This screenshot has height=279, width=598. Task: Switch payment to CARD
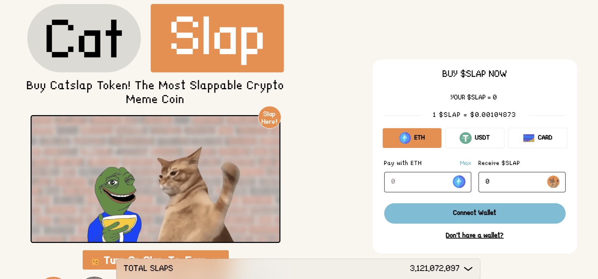click(538, 138)
